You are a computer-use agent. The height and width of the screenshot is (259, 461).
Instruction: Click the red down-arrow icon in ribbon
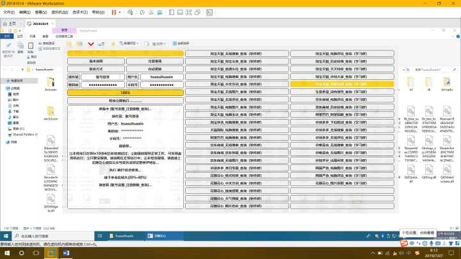coord(90,44)
